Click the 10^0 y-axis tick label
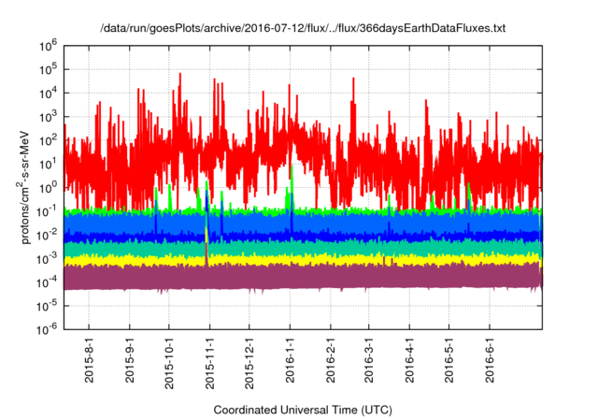 coord(48,188)
